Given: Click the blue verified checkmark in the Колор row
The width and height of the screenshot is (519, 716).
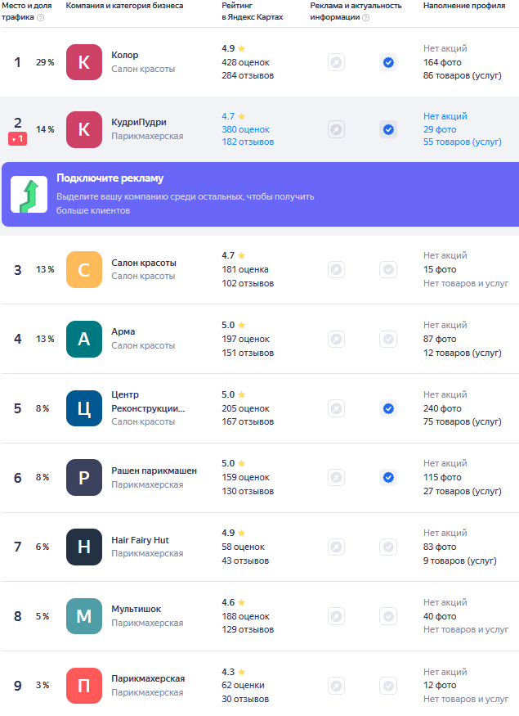Looking at the screenshot, I should tap(388, 62).
